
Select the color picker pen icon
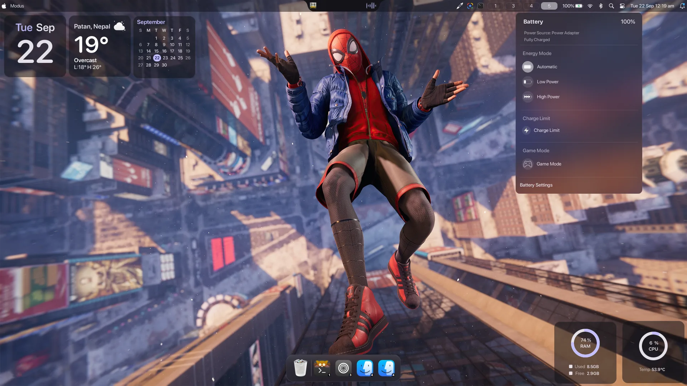(460, 6)
